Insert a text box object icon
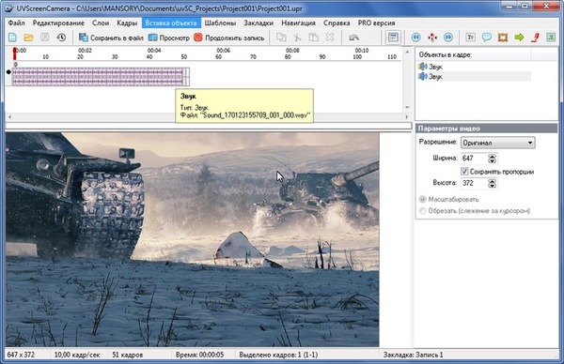Screen dimensions: 564x364 click(470, 38)
